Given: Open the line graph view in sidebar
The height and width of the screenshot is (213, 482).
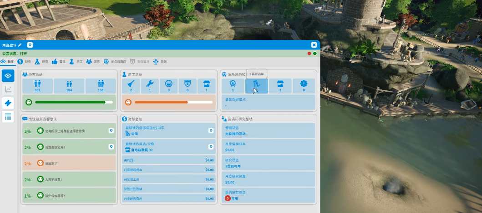Looking at the screenshot, I should 8,89.
